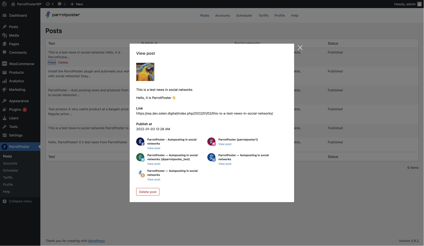This screenshot has width=424, height=246.
Task: Click 'Install the ParrotPoster plugin' row text
Action: coord(89,74)
